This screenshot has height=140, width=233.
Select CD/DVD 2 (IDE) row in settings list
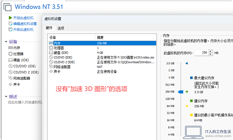102,62
